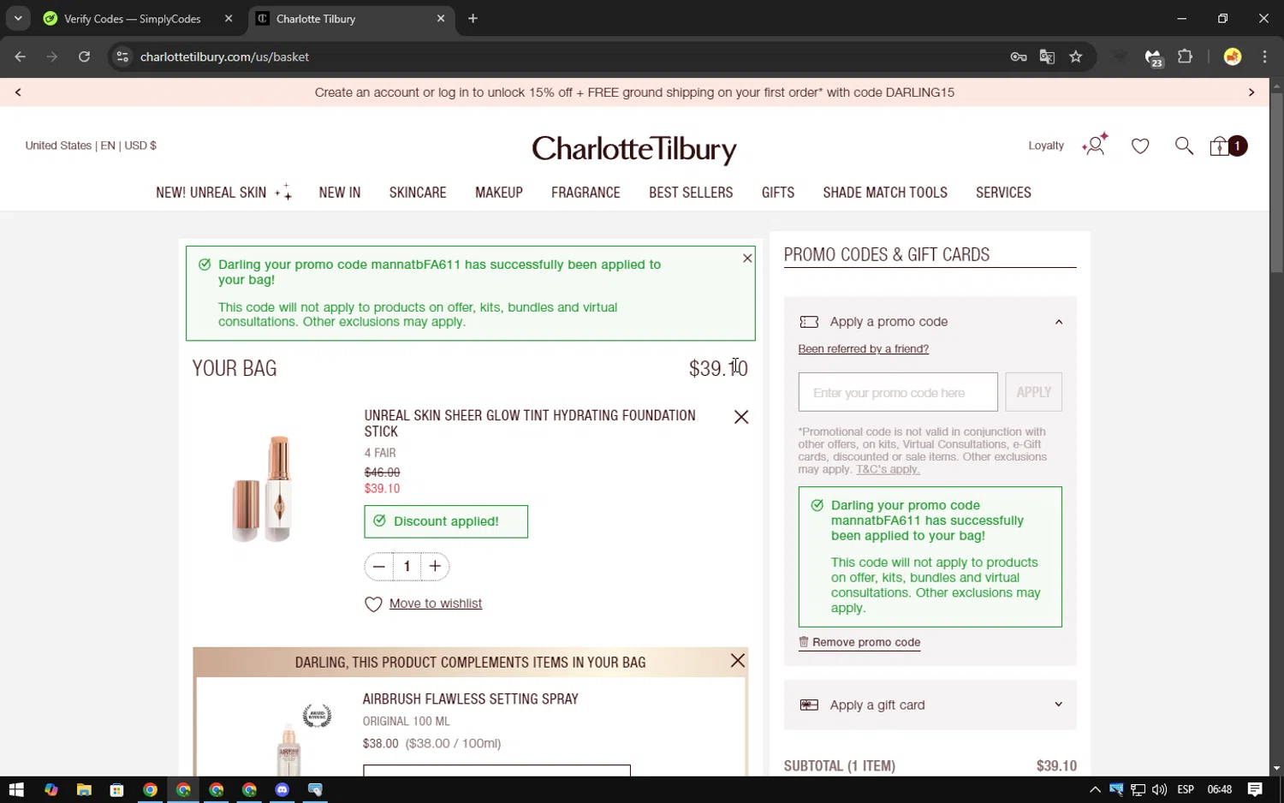Open the account profile icon

[x=1095, y=145]
